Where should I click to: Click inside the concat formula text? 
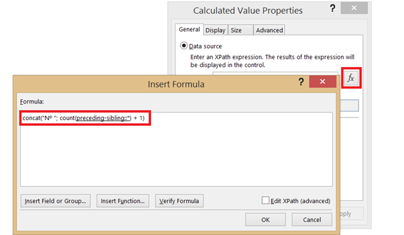[83, 118]
